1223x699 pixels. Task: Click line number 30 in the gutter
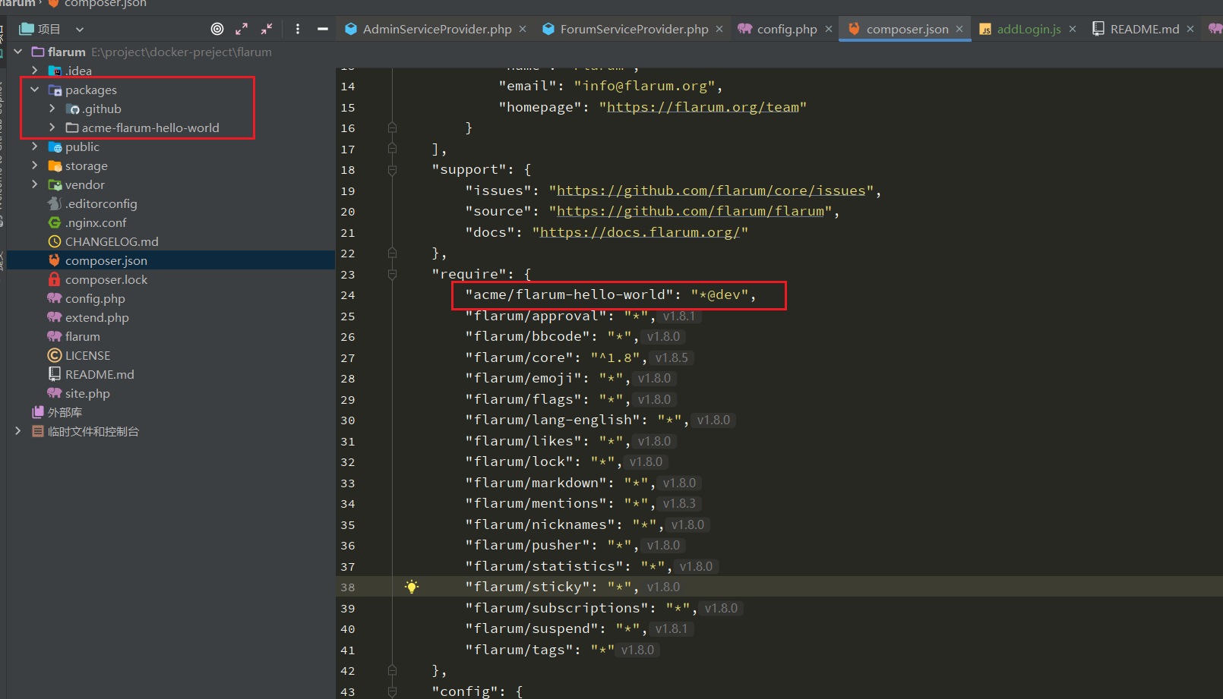[348, 420]
